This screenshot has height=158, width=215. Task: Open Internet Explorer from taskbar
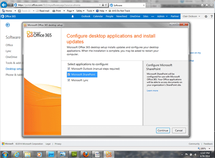17,154
